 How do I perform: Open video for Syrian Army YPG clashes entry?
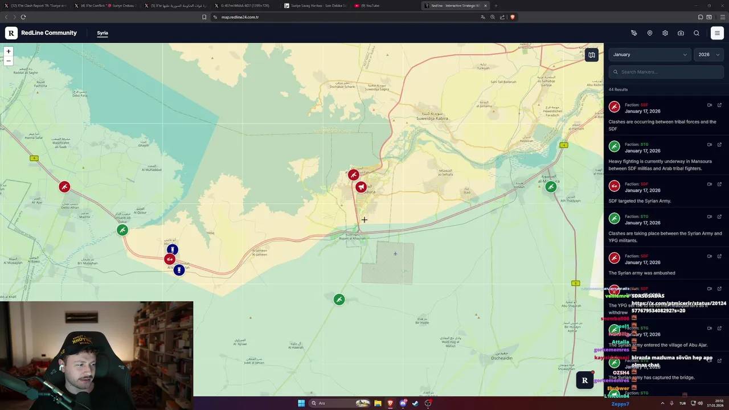point(710,216)
